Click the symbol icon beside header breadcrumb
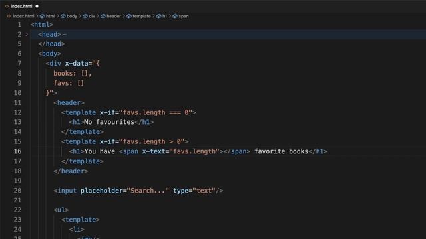The width and height of the screenshot is (426, 239). point(103,16)
